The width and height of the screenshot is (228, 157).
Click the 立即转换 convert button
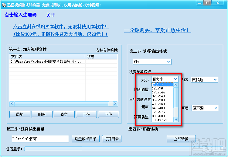[181, 139]
